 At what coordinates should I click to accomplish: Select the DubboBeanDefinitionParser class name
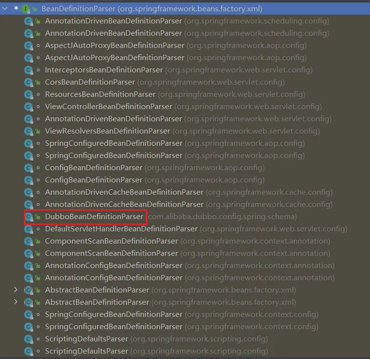tap(94, 216)
